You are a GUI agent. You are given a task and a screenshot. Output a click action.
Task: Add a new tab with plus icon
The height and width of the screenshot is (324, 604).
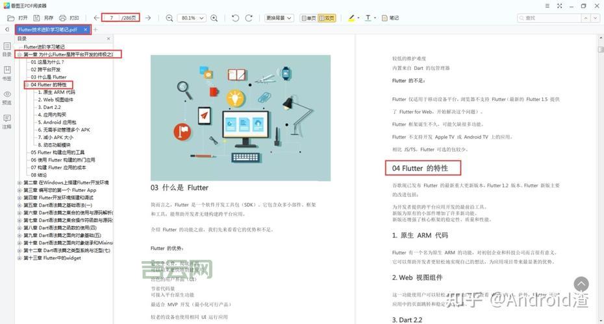click(x=95, y=29)
